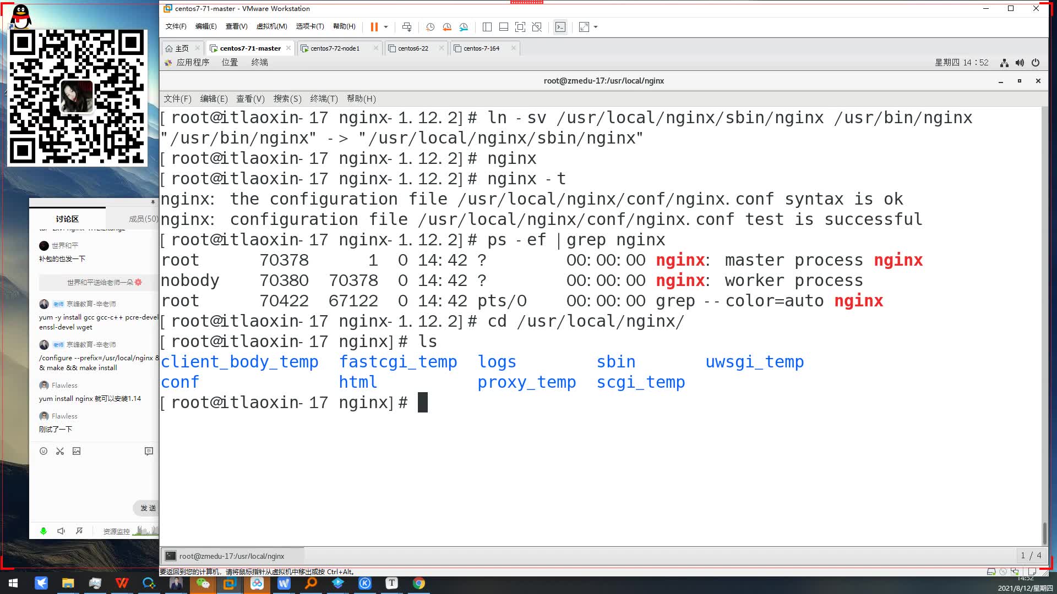Viewport: 1057px width, 594px height.
Task: Click the chat message input area
Action: pos(94,479)
